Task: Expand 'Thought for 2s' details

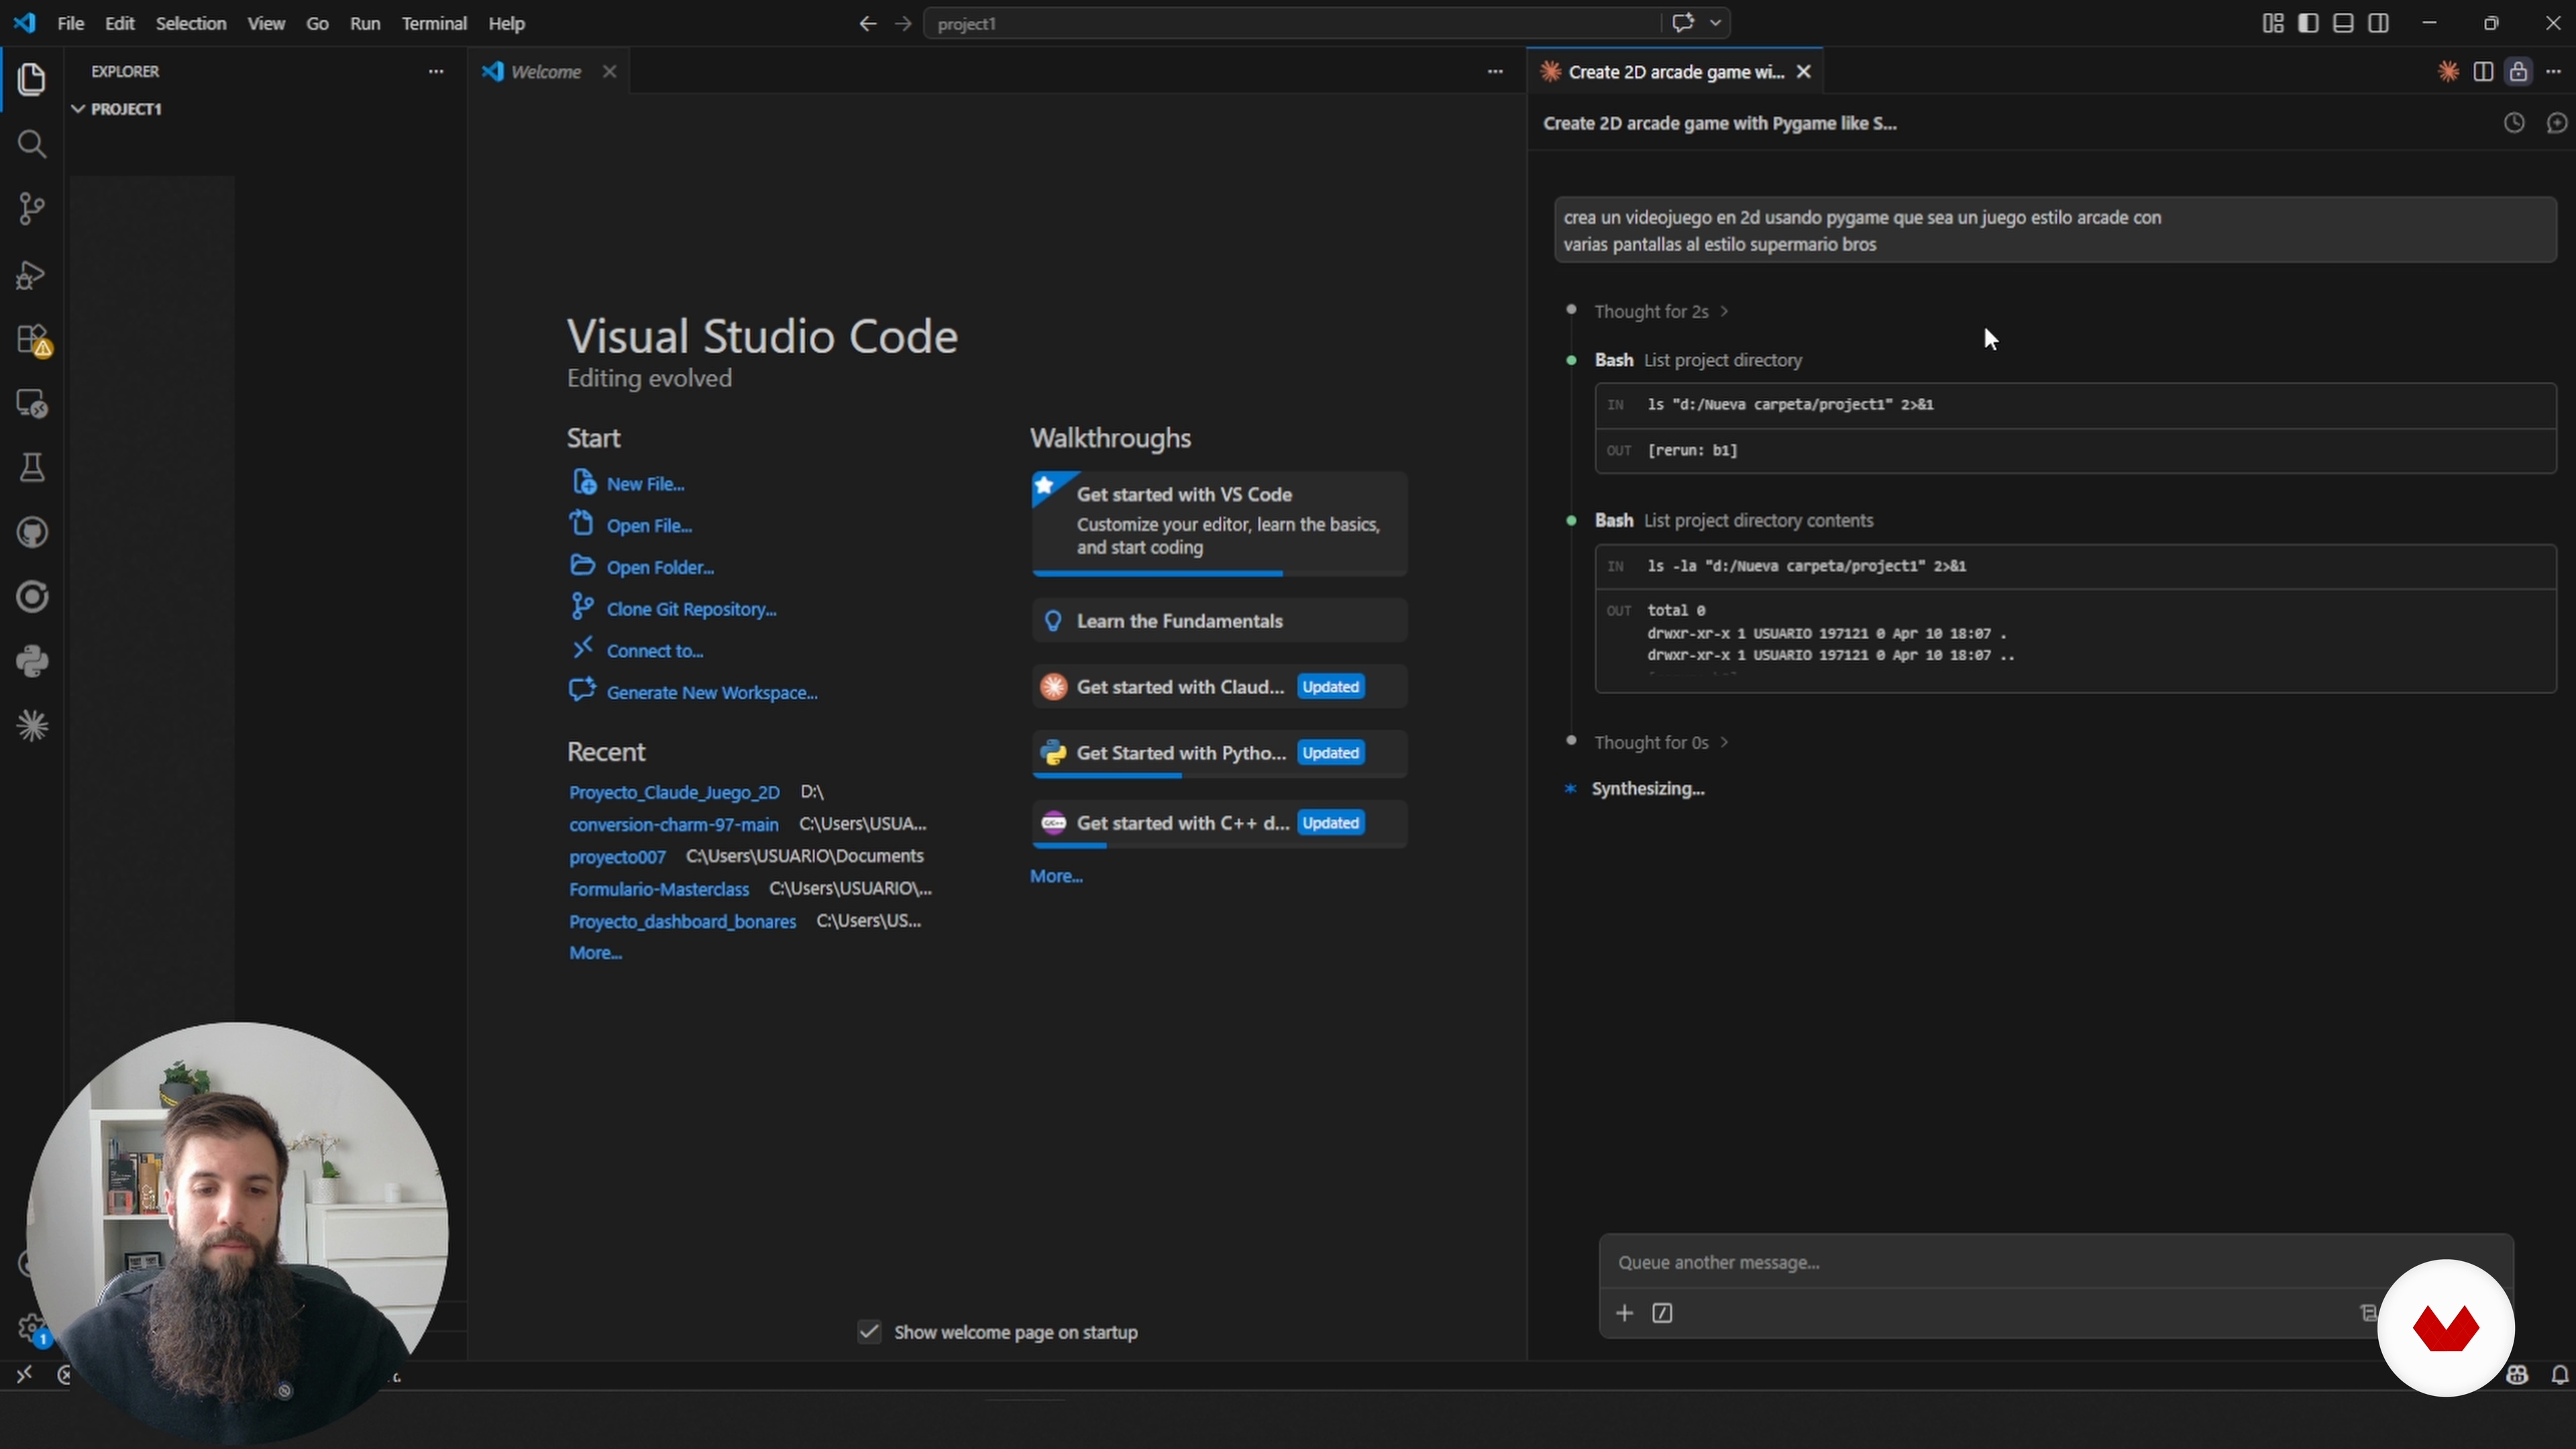Action: click(x=1661, y=311)
